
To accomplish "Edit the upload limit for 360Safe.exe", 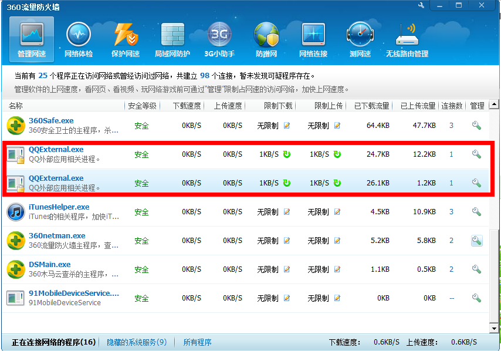I will (337, 126).
